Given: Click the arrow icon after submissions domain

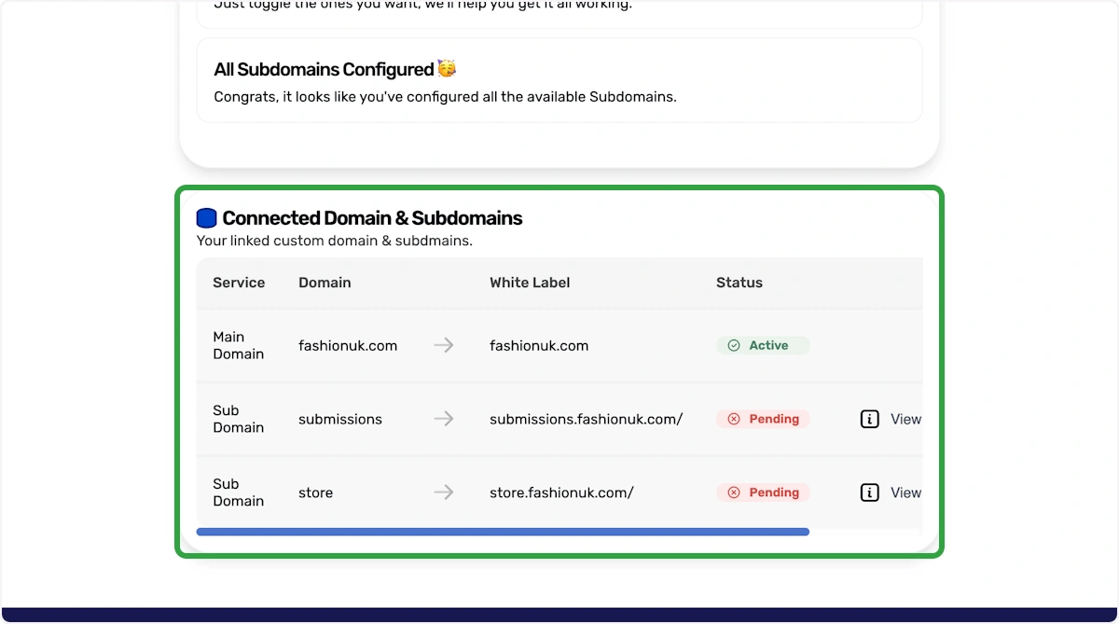Looking at the screenshot, I should (x=444, y=419).
